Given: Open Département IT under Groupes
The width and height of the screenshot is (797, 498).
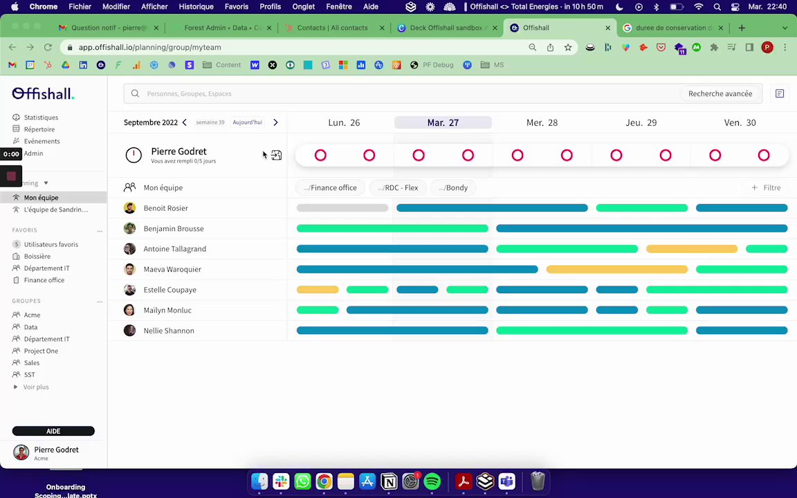Looking at the screenshot, I should [x=47, y=339].
